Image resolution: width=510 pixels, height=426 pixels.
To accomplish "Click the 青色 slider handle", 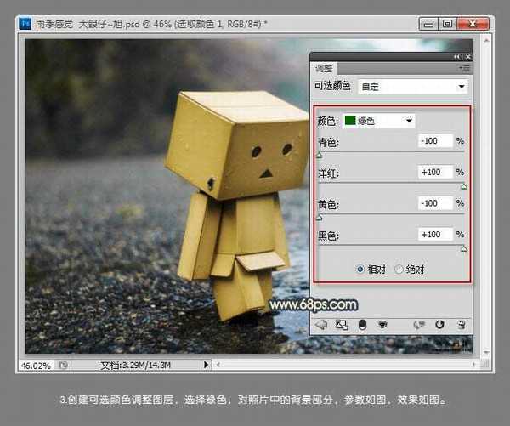I will tap(320, 156).
